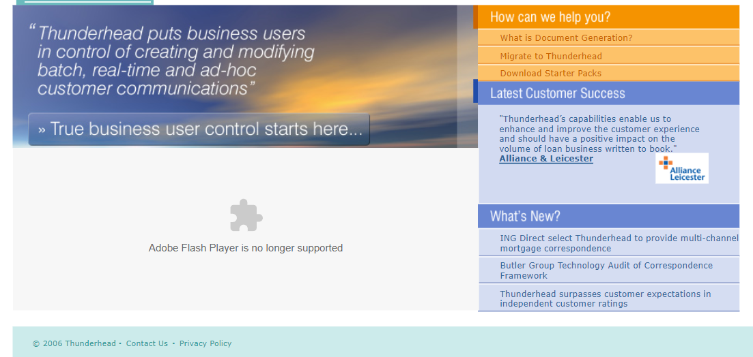Click the 'Thunderhead puts business users' banner quote
The image size is (753, 357).
click(172, 61)
